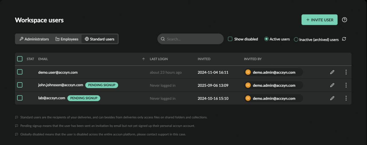367x145 pixels.
Task: Edit demo.user@accsyn.com with pencil icon
Action: tap(332, 72)
